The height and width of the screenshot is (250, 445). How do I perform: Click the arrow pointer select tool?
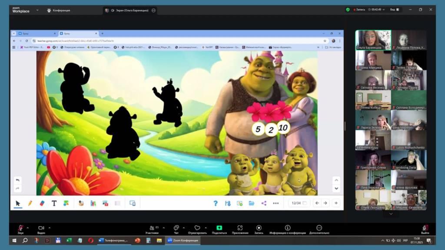coord(18,203)
